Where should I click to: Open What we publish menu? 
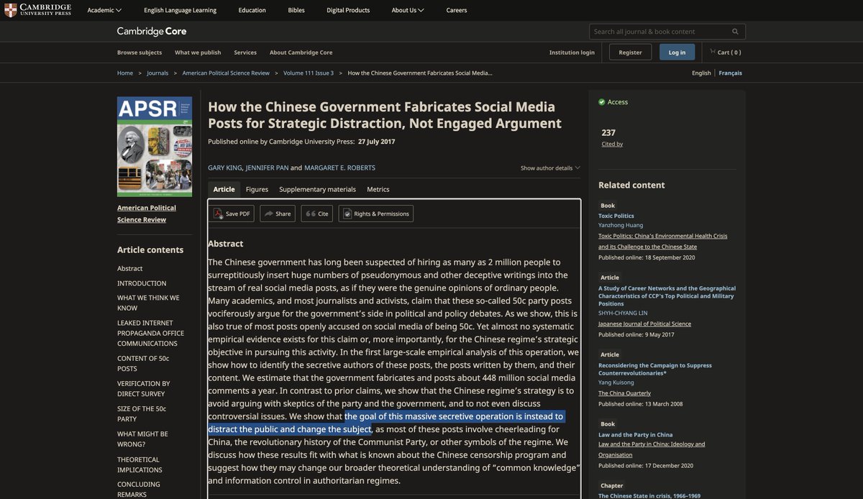tap(198, 52)
